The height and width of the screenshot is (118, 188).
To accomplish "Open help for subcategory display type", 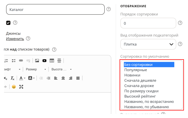I will click(x=180, y=44).
